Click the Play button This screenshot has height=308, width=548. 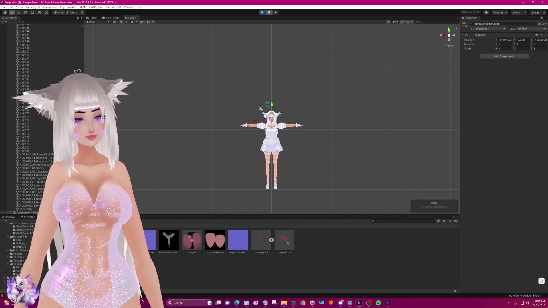262,13
